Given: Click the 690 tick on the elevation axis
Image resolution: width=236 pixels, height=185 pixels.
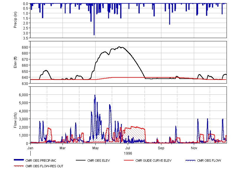Looking at the screenshot, I should (25, 47).
